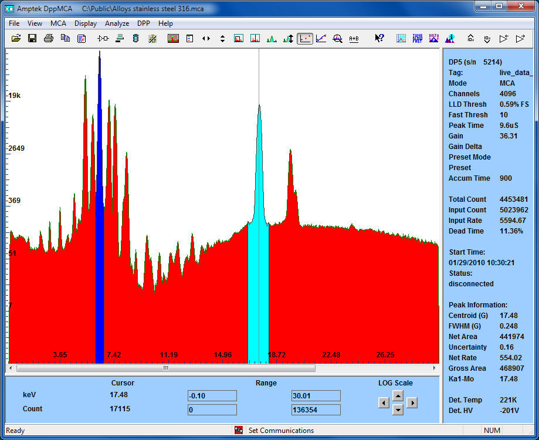The height and width of the screenshot is (440, 539).
Task: Click the magnifier zoom spectrum icon
Action: click(337, 38)
